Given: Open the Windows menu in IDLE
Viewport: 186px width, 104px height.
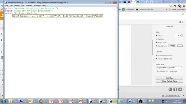Looking at the screenshot, I should pyautogui.click(x=37, y=5).
